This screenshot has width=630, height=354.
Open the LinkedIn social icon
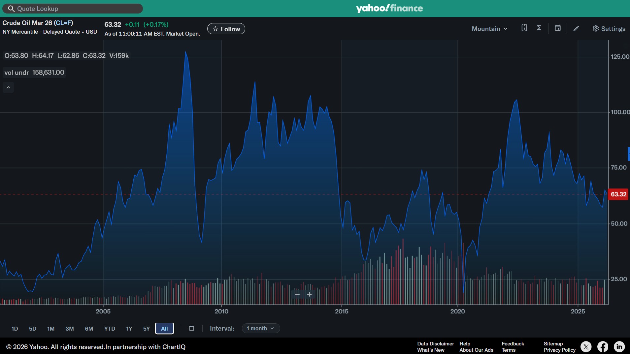click(619, 347)
